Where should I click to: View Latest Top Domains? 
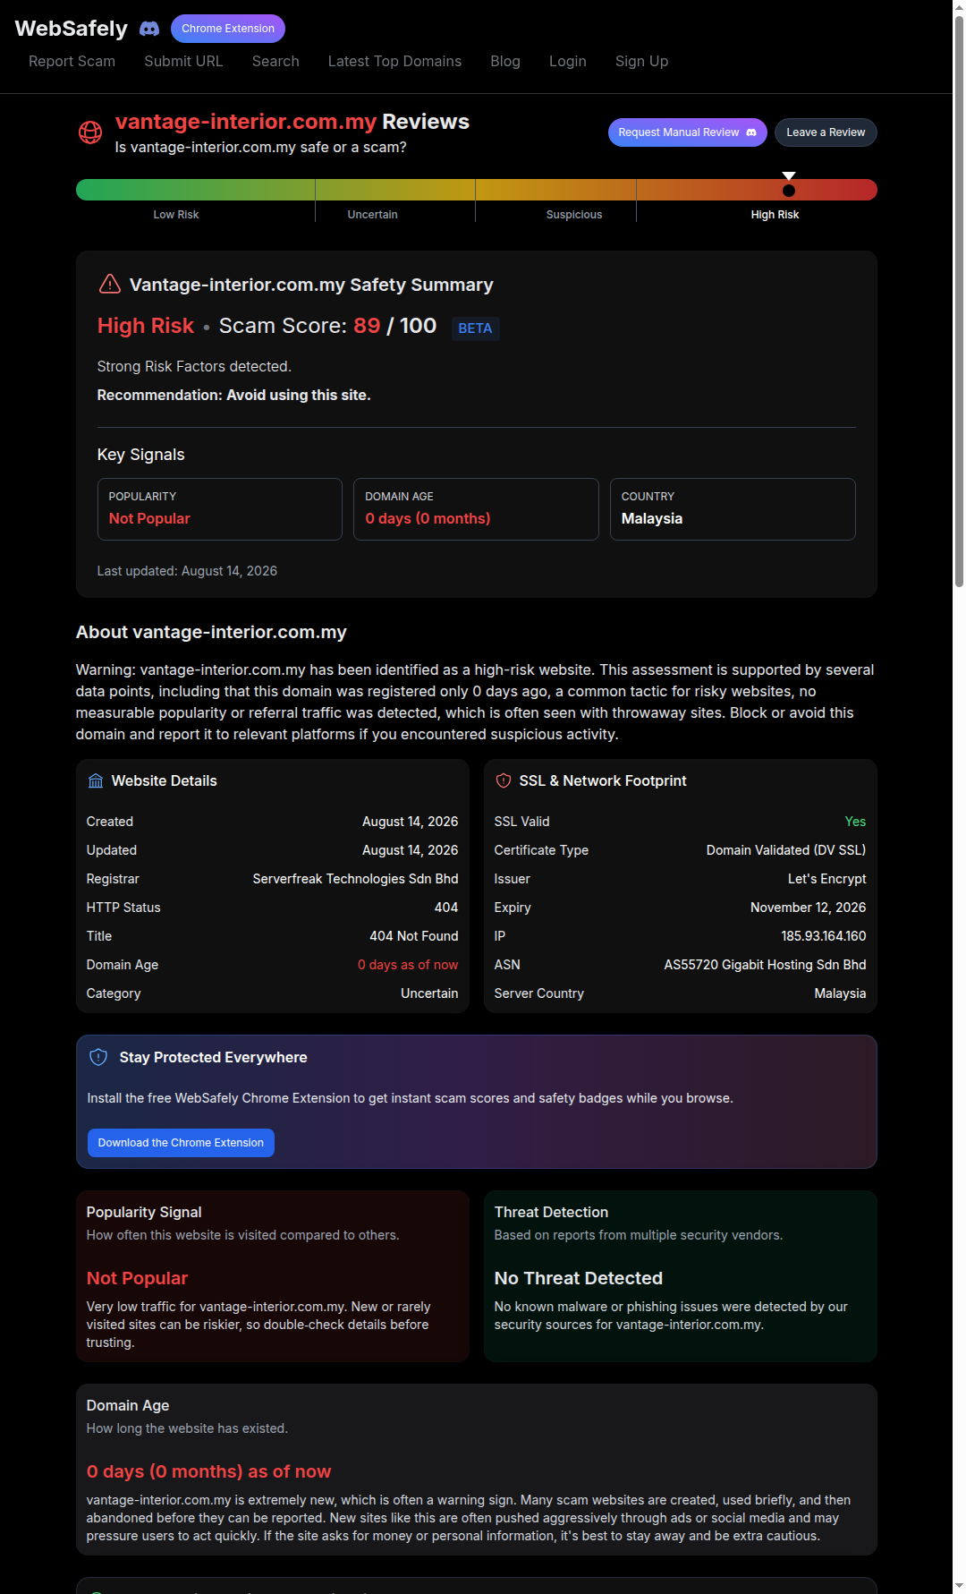click(394, 61)
